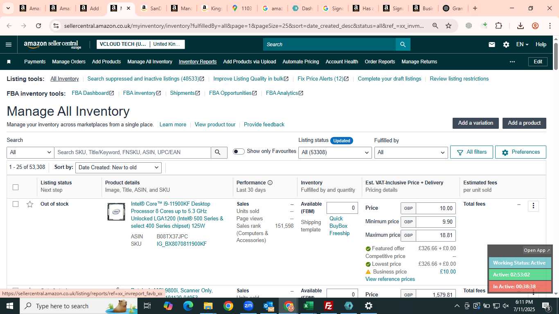The image size is (559, 314).
Task: Open Inventory Reports in navigation bar
Action: tap(198, 62)
